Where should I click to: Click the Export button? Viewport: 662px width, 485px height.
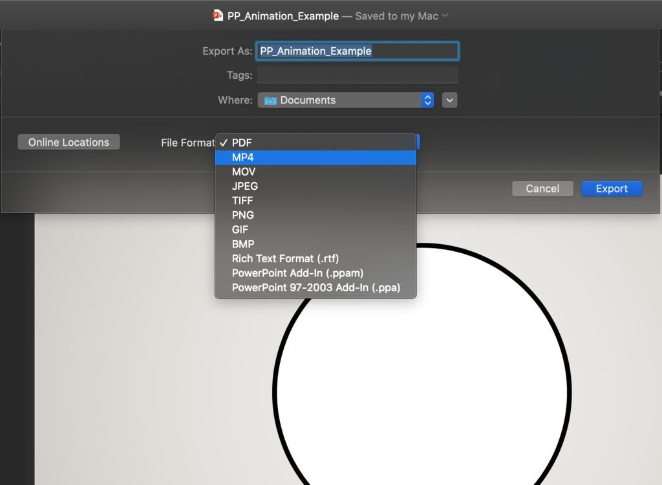(x=612, y=189)
